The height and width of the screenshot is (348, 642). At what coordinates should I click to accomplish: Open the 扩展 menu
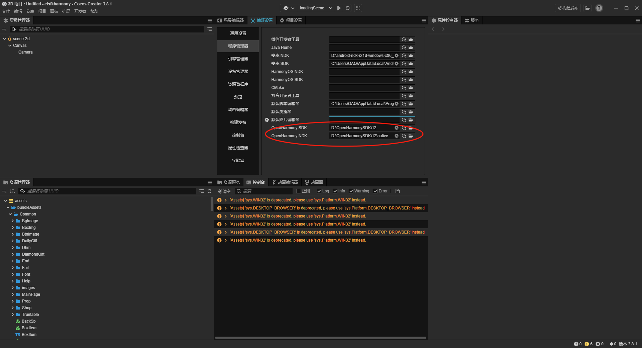click(x=66, y=11)
